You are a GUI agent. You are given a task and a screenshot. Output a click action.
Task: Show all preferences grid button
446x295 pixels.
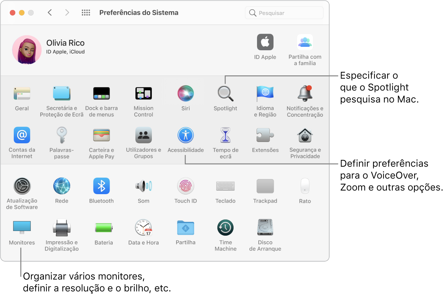(86, 13)
